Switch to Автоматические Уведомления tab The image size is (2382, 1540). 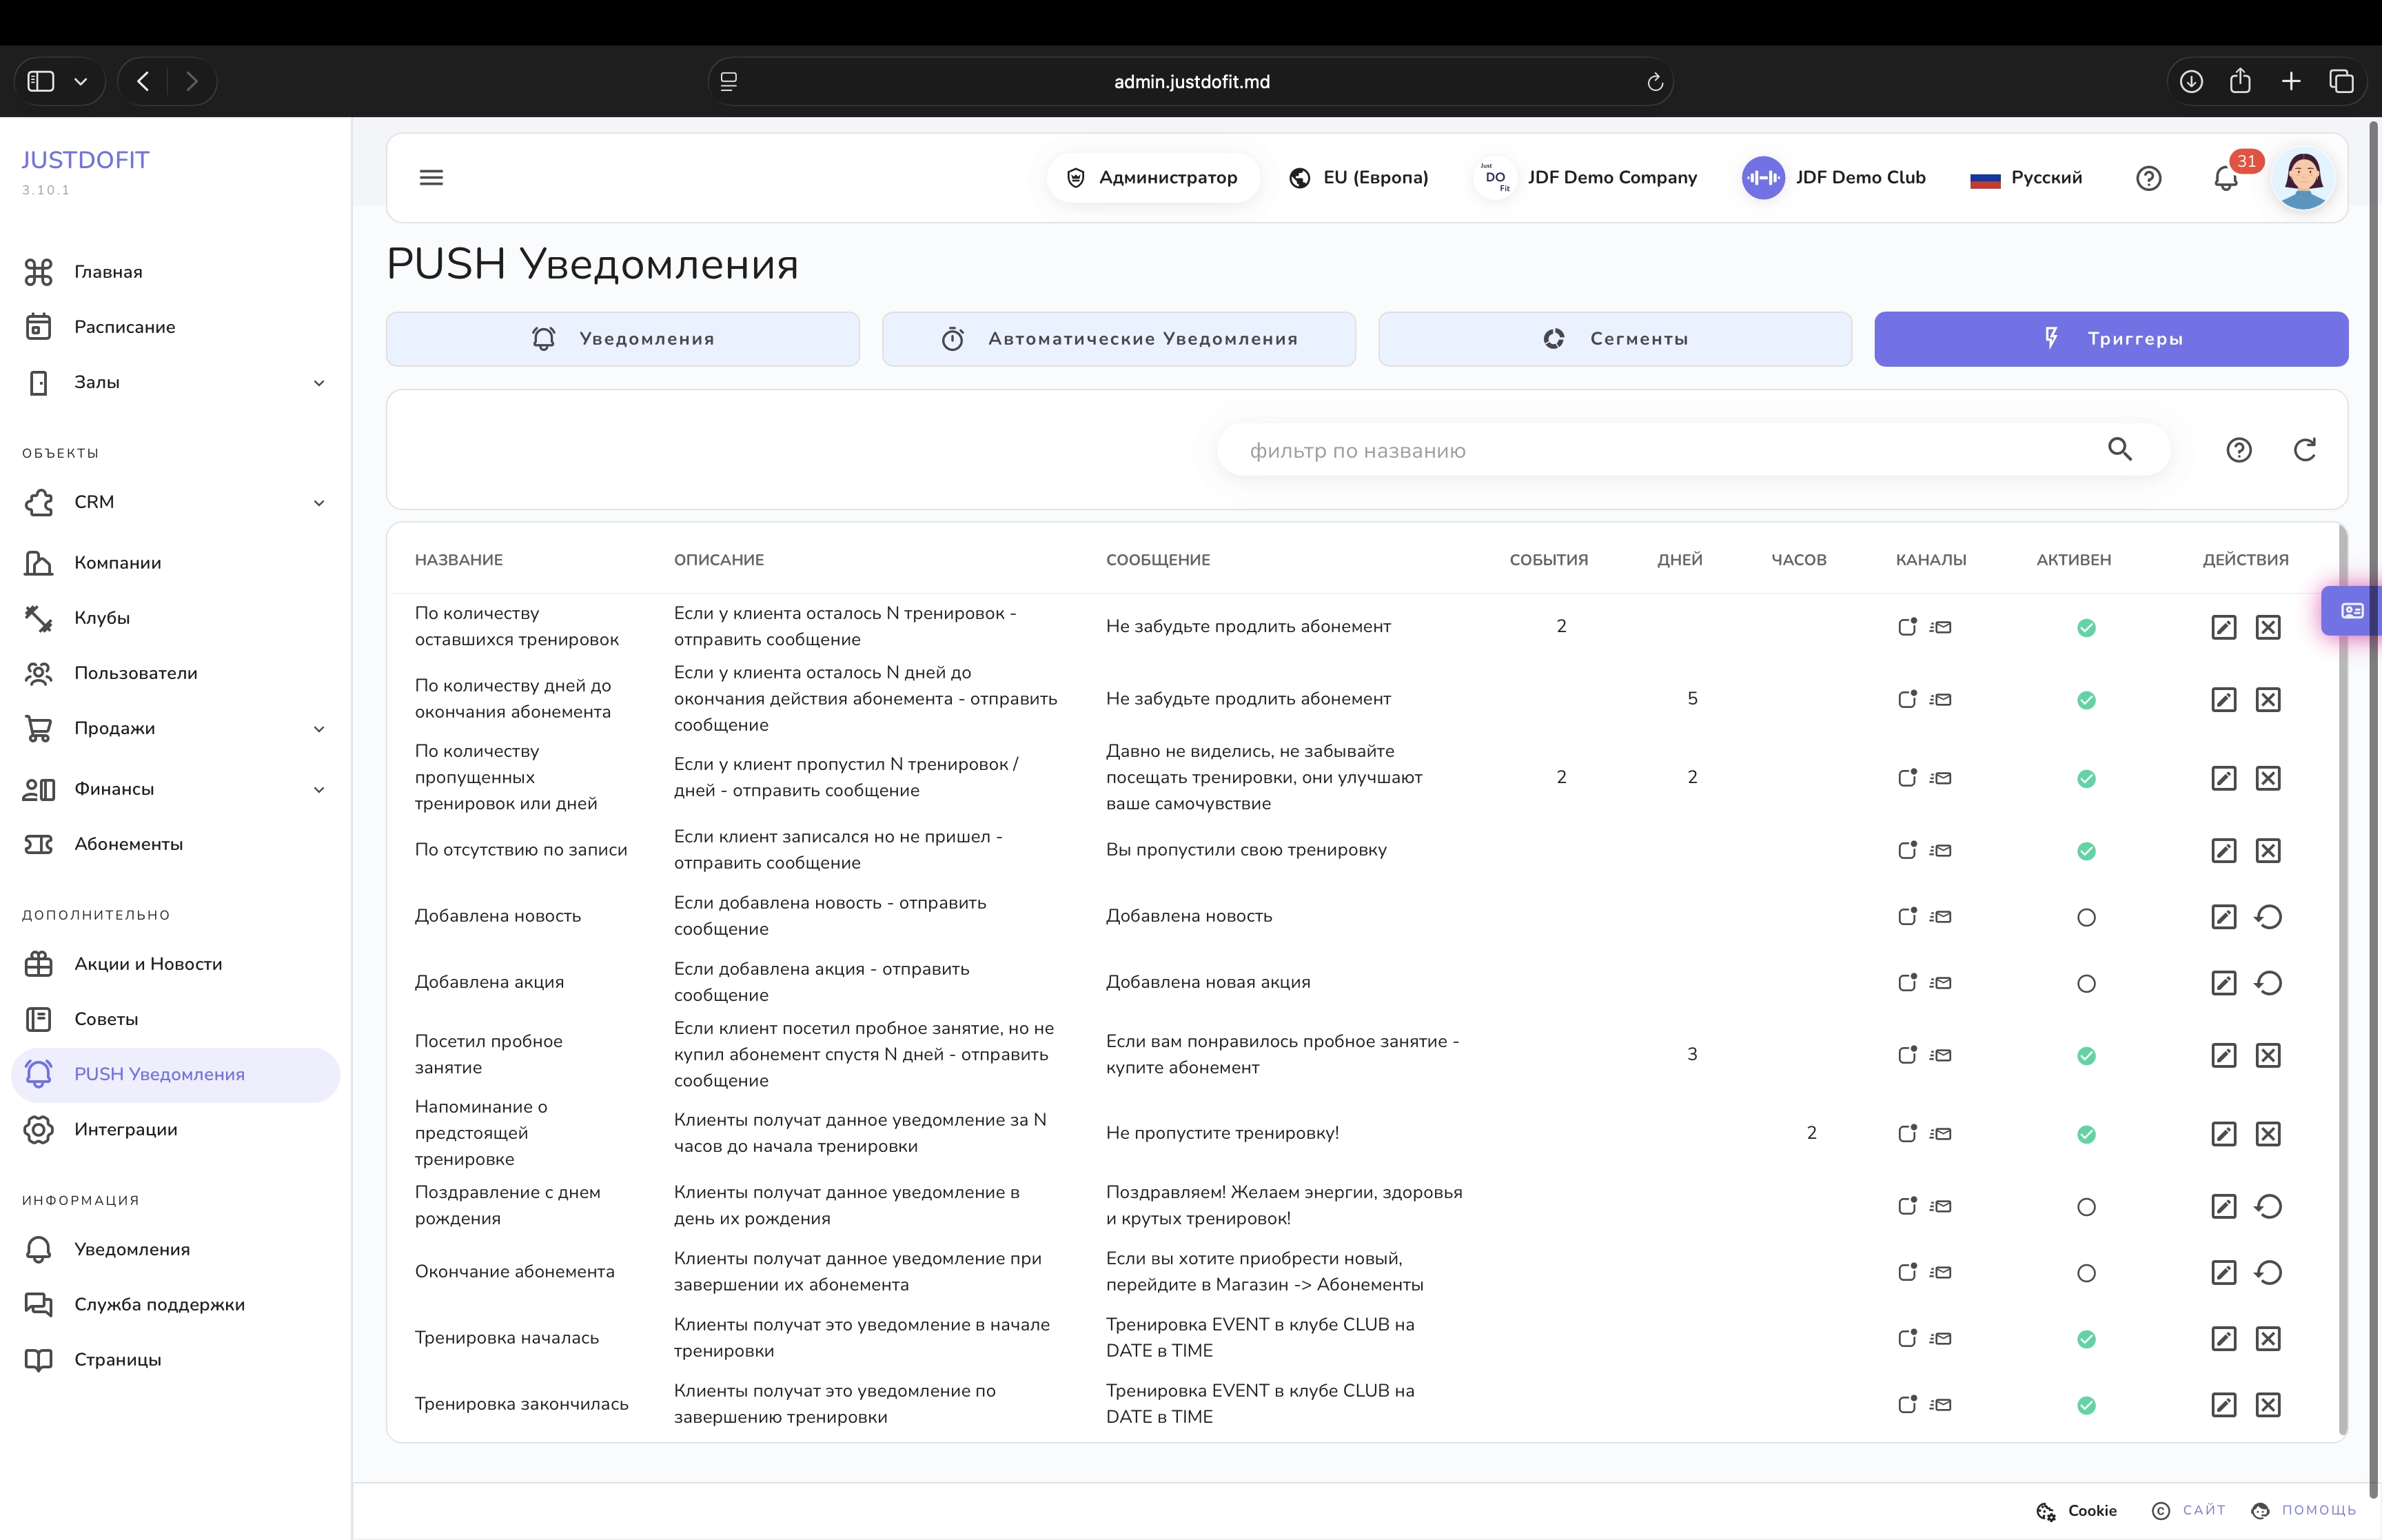pos(1119,339)
